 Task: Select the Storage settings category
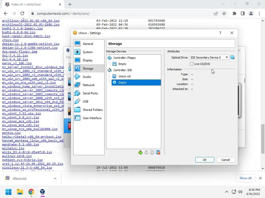click(x=89, y=69)
